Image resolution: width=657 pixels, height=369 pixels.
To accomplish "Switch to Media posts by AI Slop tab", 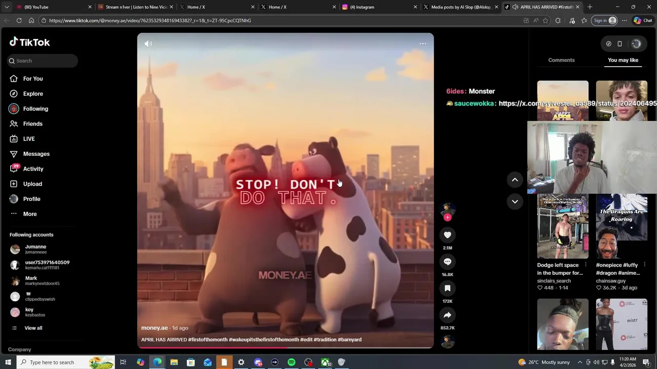I will click(x=460, y=7).
